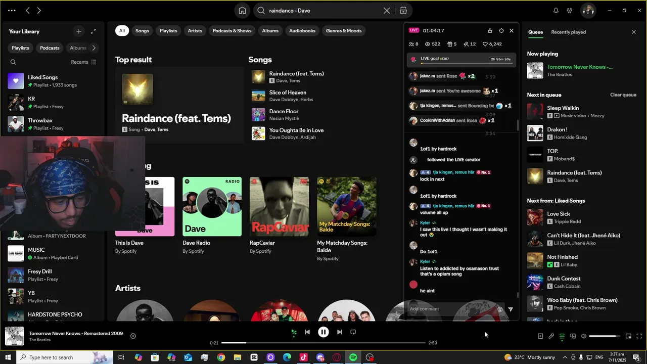Select the Queue tab

(535, 32)
